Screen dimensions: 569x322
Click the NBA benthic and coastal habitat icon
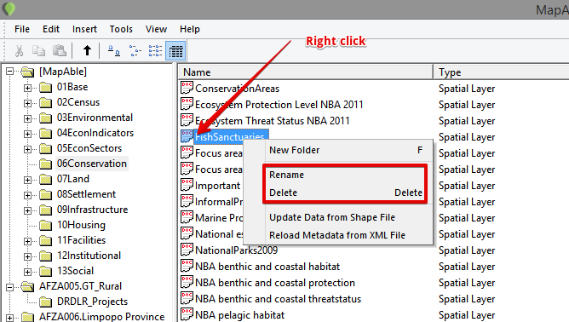pos(187,266)
